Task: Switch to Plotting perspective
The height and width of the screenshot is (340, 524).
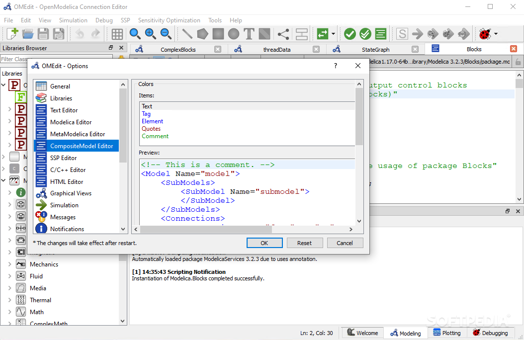Action: pos(447,333)
